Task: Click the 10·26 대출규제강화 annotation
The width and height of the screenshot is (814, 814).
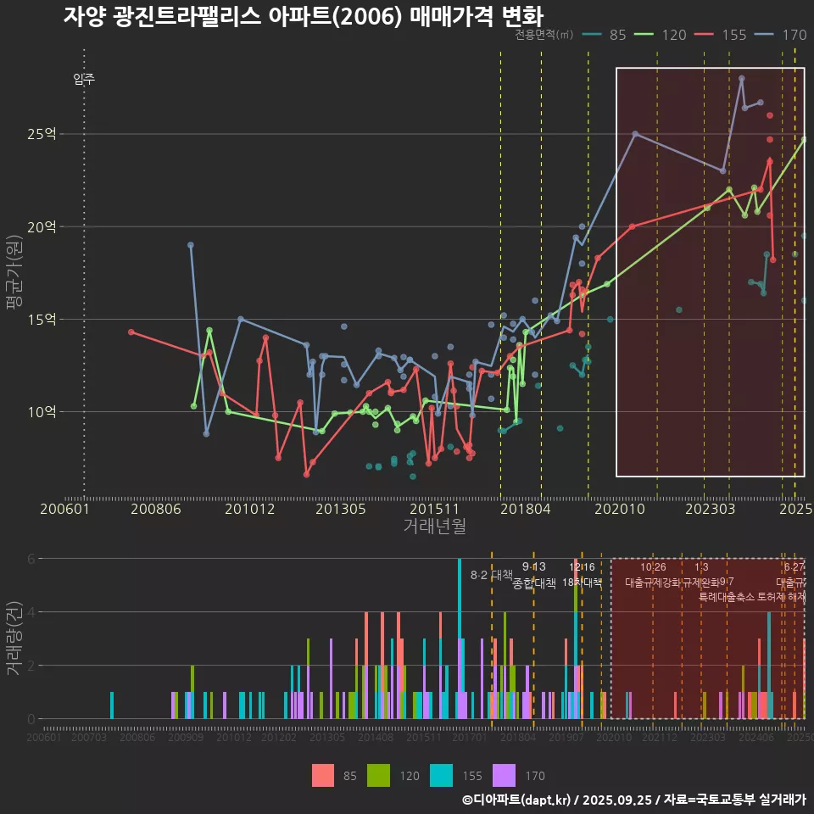Action: coord(653,575)
